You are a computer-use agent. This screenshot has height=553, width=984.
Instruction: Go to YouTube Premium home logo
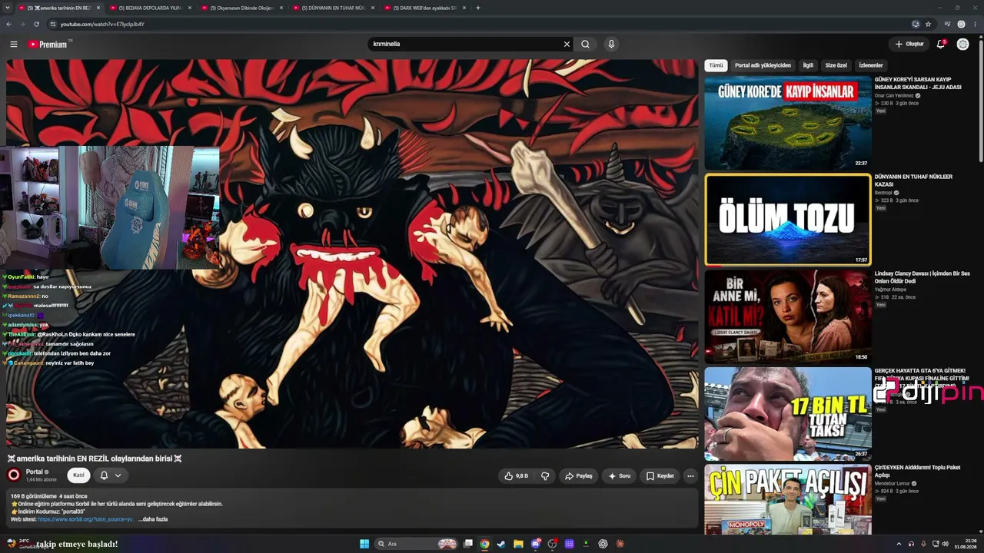click(49, 44)
